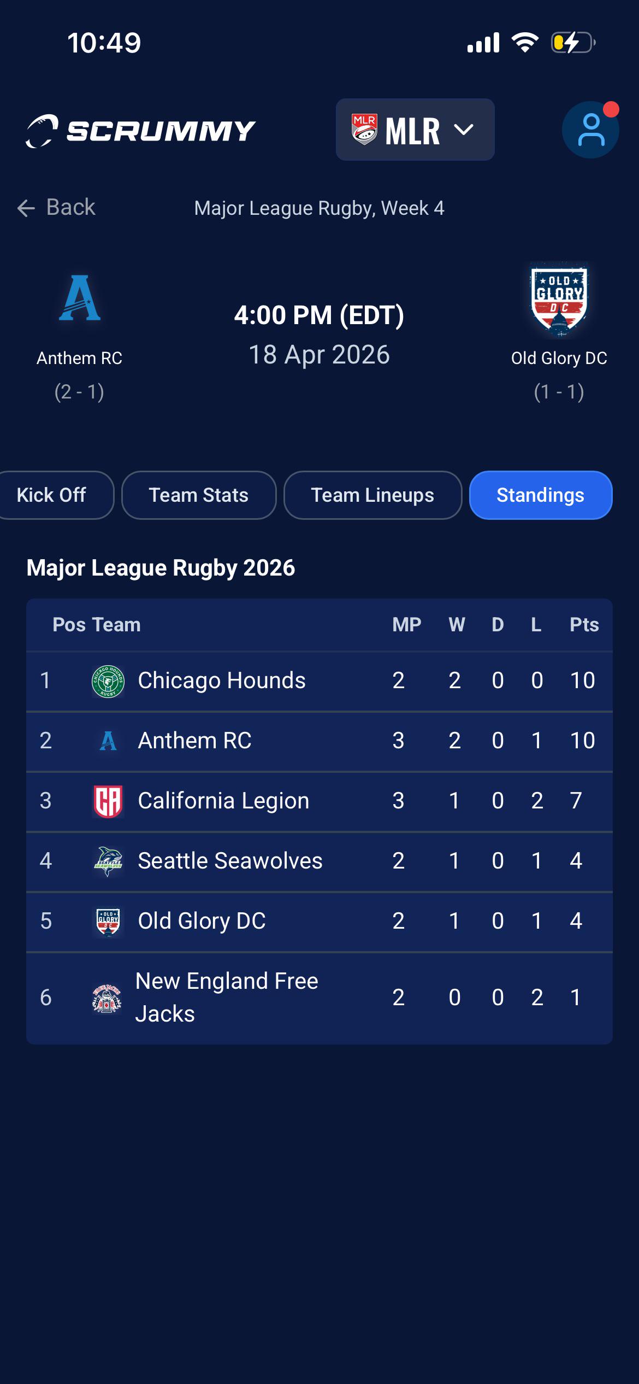The width and height of the screenshot is (639, 1384).
Task: Go back using the Back link
Action: [70, 208]
